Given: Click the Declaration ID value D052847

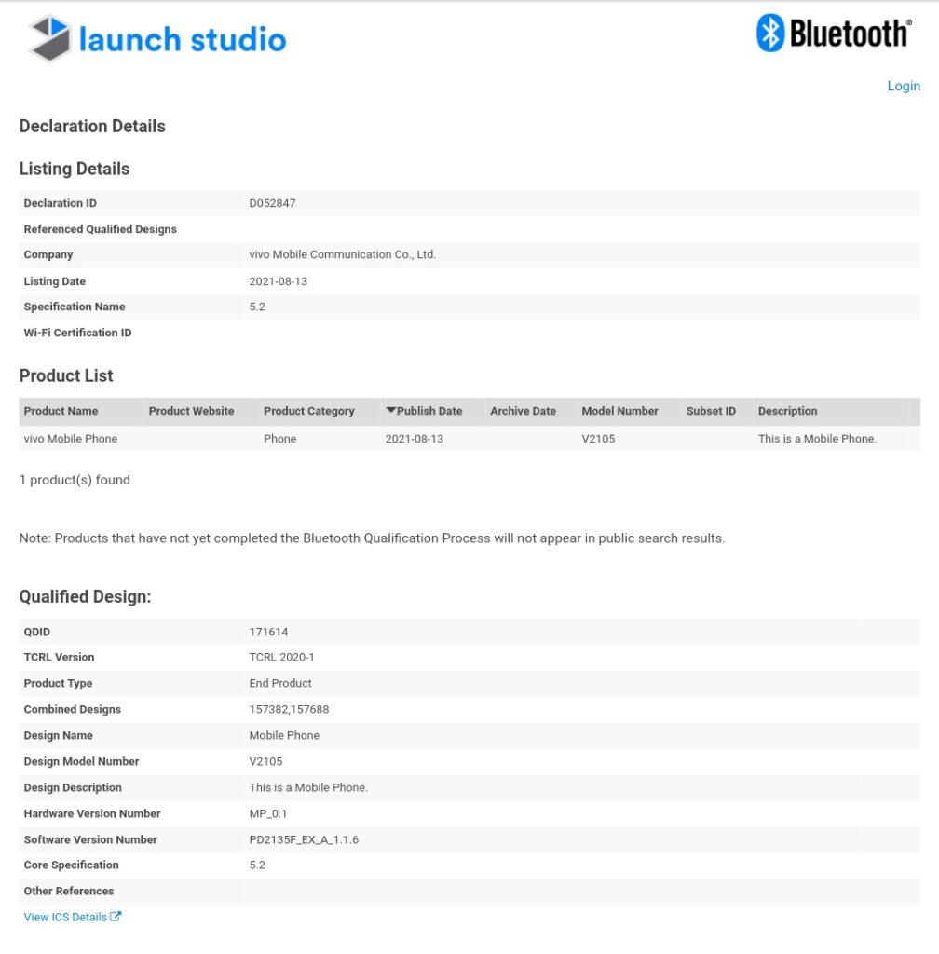Looking at the screenshot, I should point(272,203).
